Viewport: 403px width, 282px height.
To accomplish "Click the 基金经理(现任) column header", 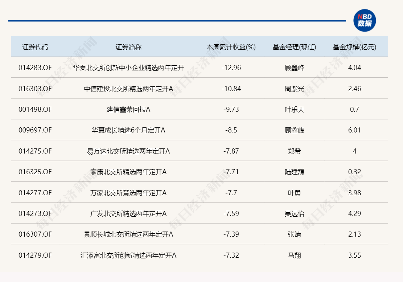I will [x=294, y=47].
